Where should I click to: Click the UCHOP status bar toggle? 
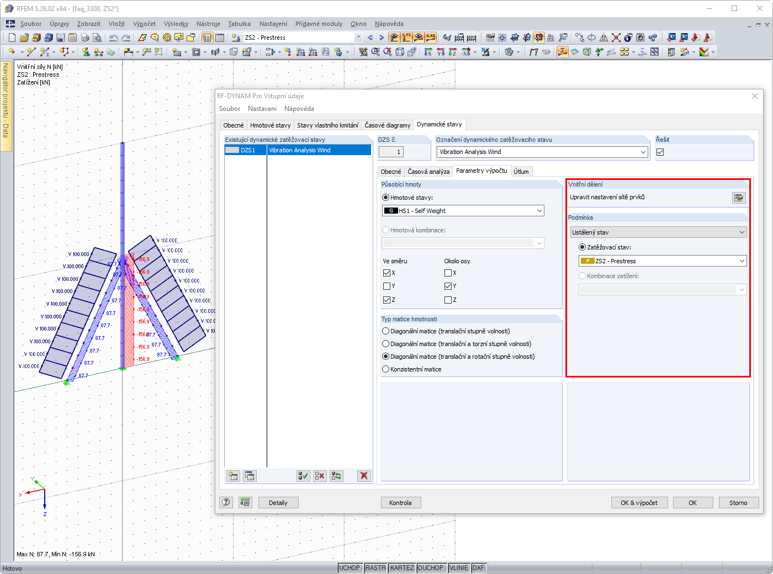coord(350,568)
